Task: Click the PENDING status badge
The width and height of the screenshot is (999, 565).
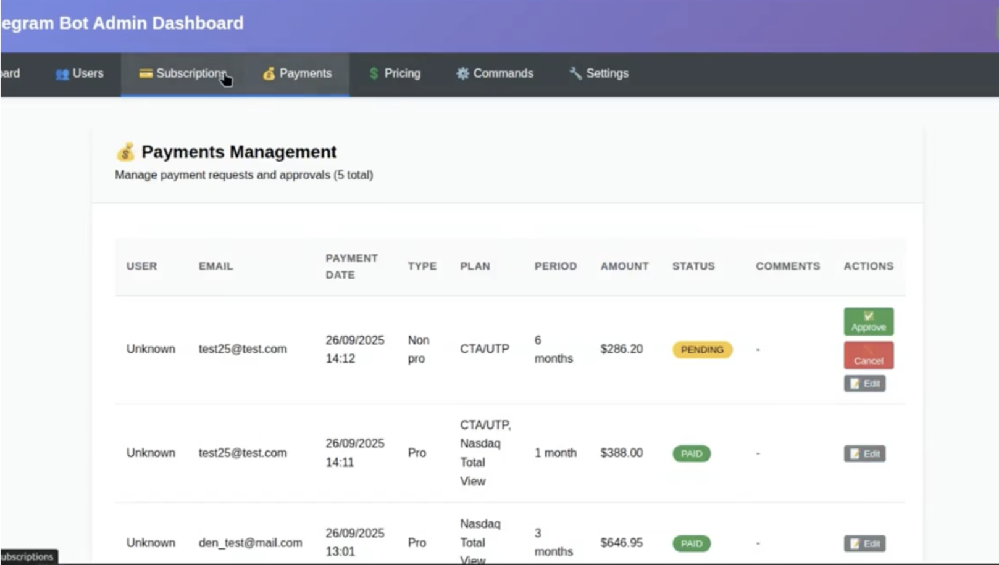Action: (x=702, y=350)
